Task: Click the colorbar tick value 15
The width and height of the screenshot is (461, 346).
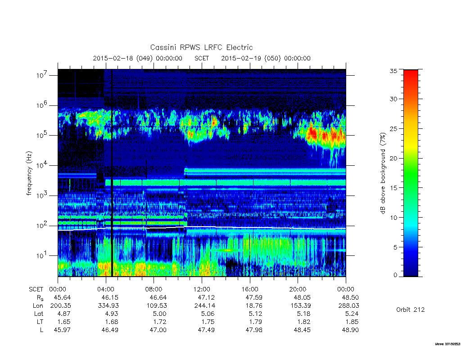Action: coord(393,188)
